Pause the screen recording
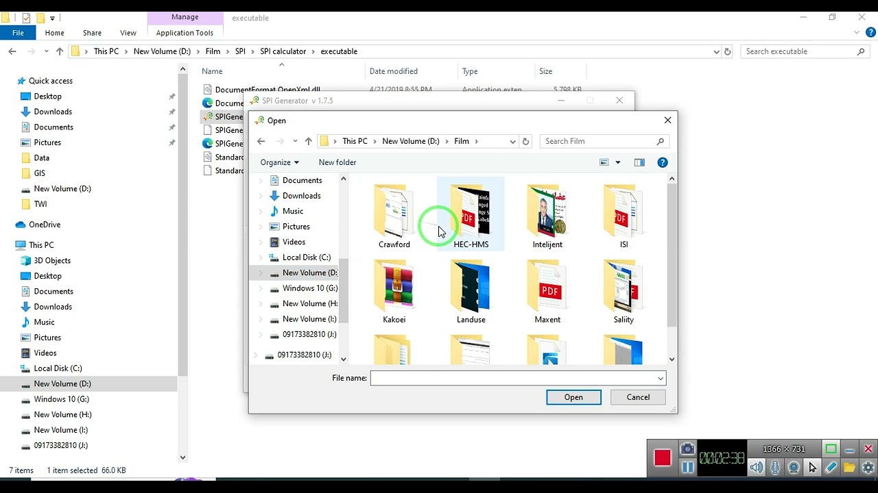This screenshot has height=493, width=878. click(687, 468)
